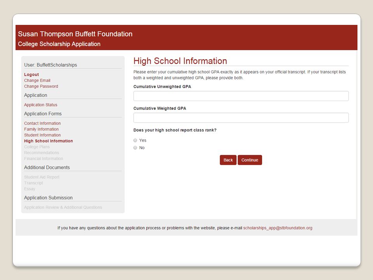Go to Student Information form
The width and height of the screenshot is (373, 280).
tap(42, 135)
